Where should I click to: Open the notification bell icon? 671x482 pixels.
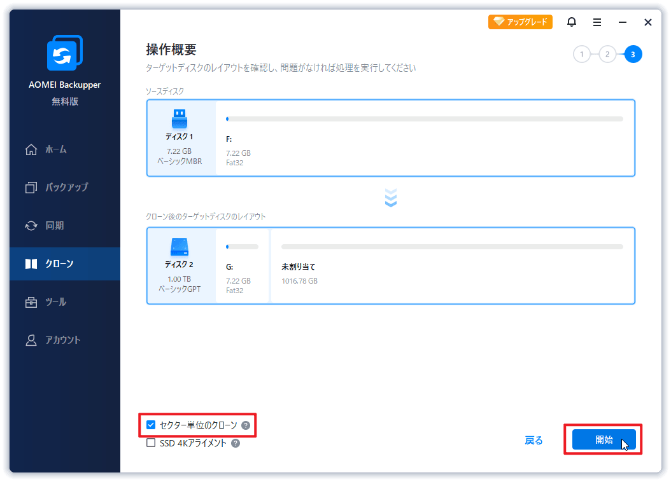pos(571,22)
